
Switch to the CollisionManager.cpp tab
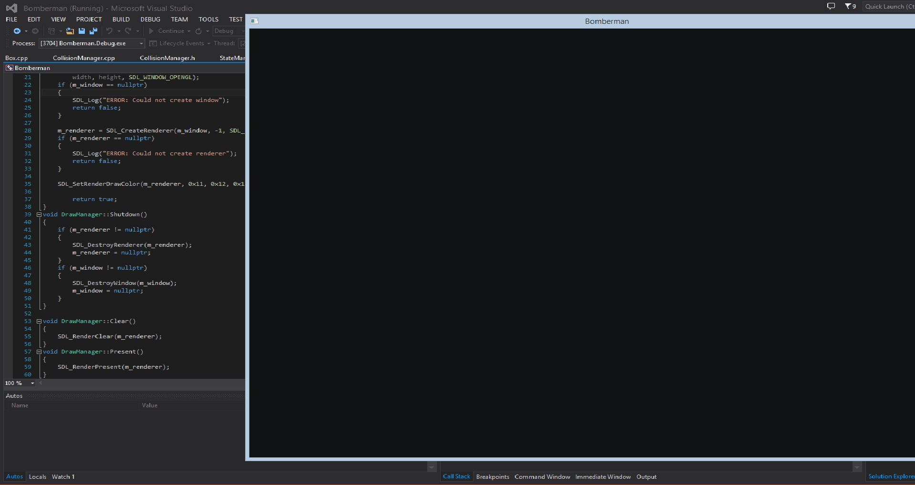click(84, 58)
